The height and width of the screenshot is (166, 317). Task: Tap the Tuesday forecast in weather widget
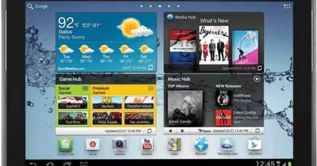[x=66, y=54]
